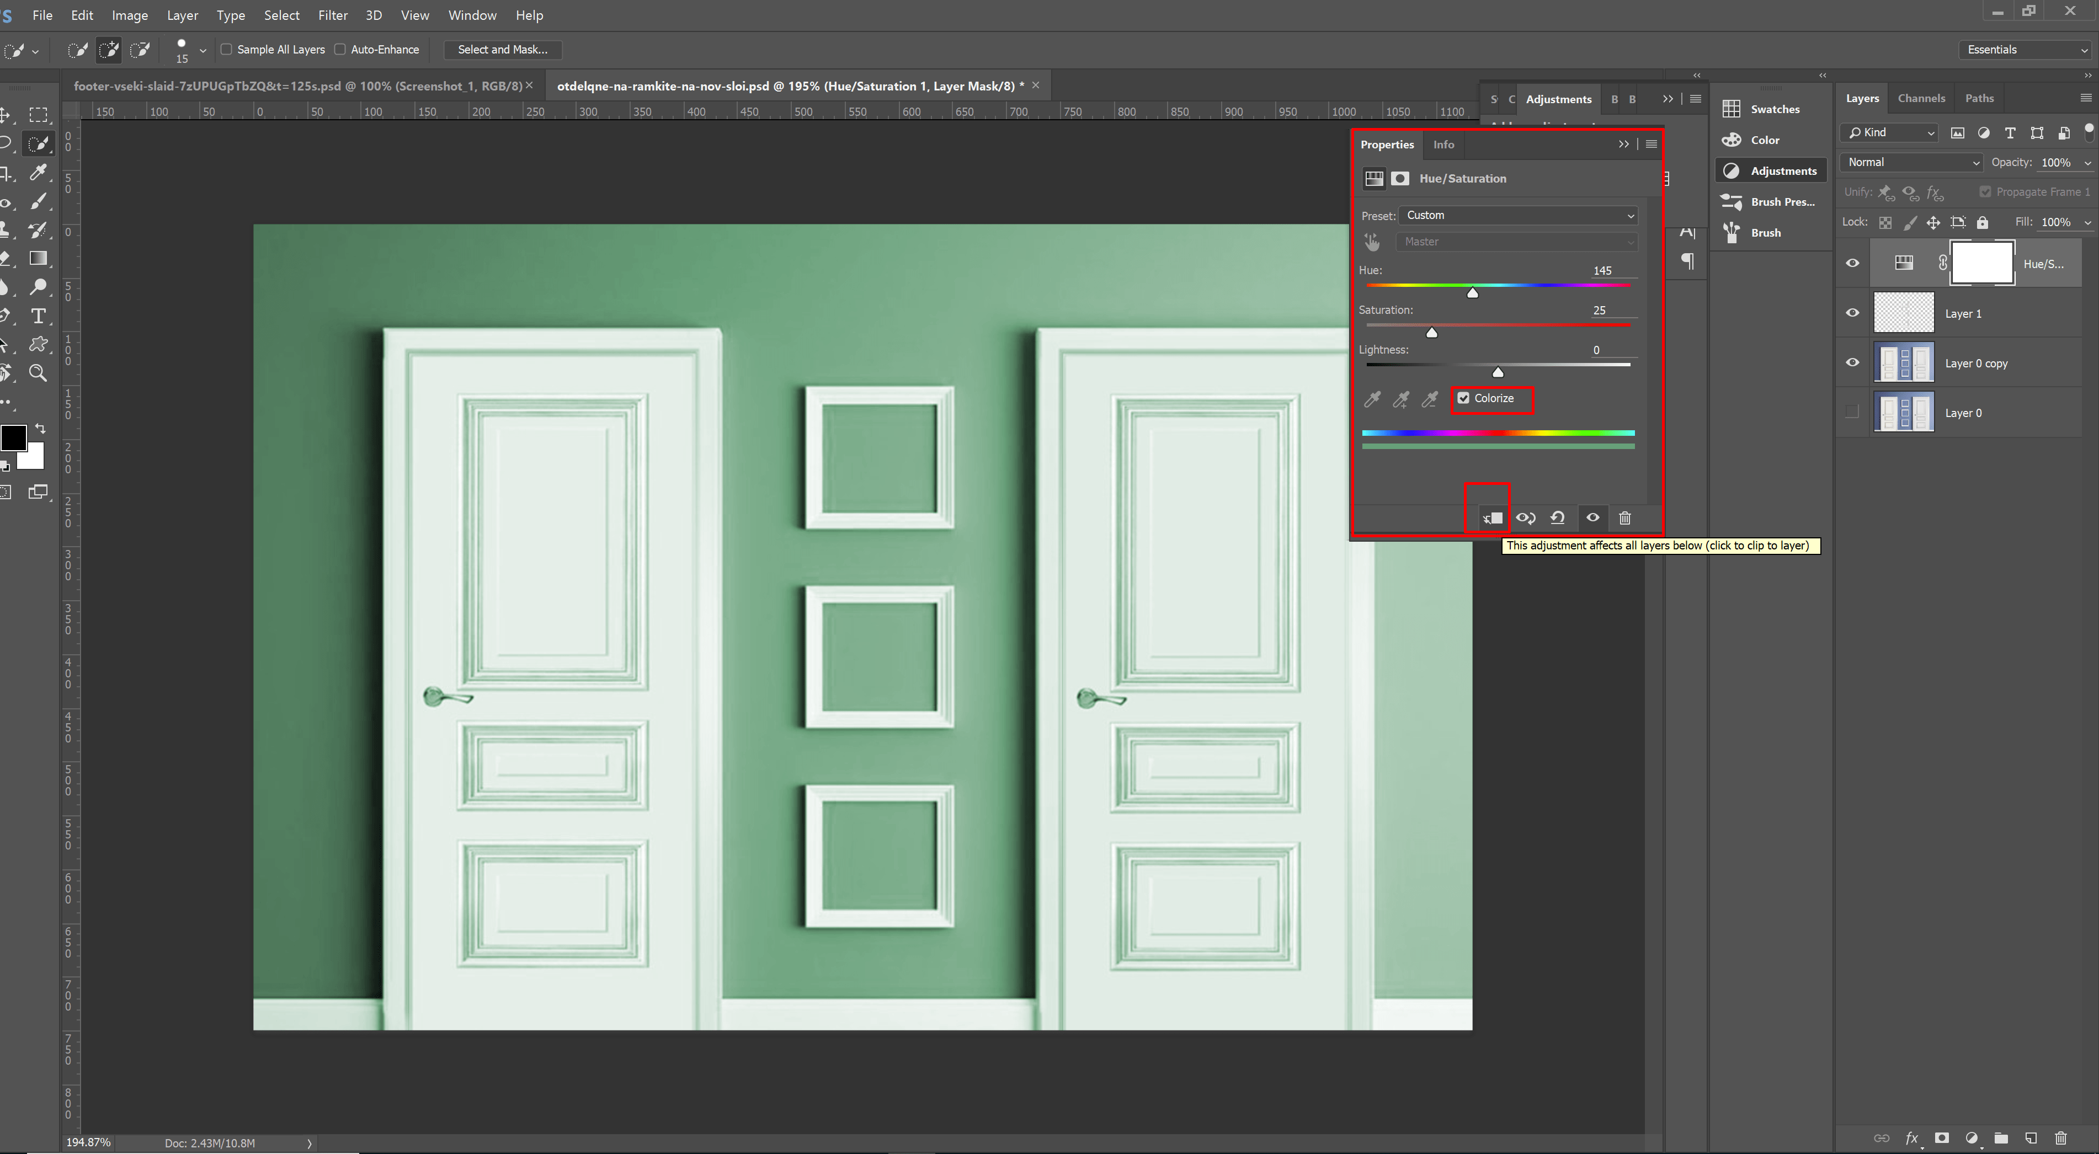Select the Custom Shape tool
The height and width of the screenshot is (1154, 2099).
point(38,344)
